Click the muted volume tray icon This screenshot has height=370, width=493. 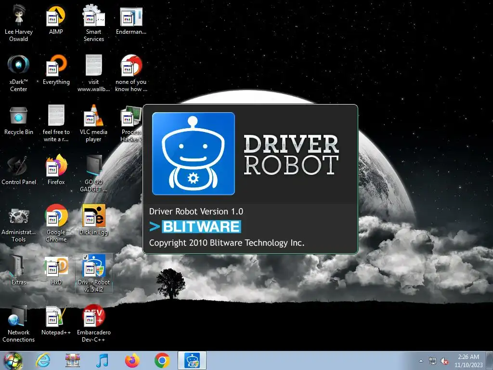click(x=444, y=361)
